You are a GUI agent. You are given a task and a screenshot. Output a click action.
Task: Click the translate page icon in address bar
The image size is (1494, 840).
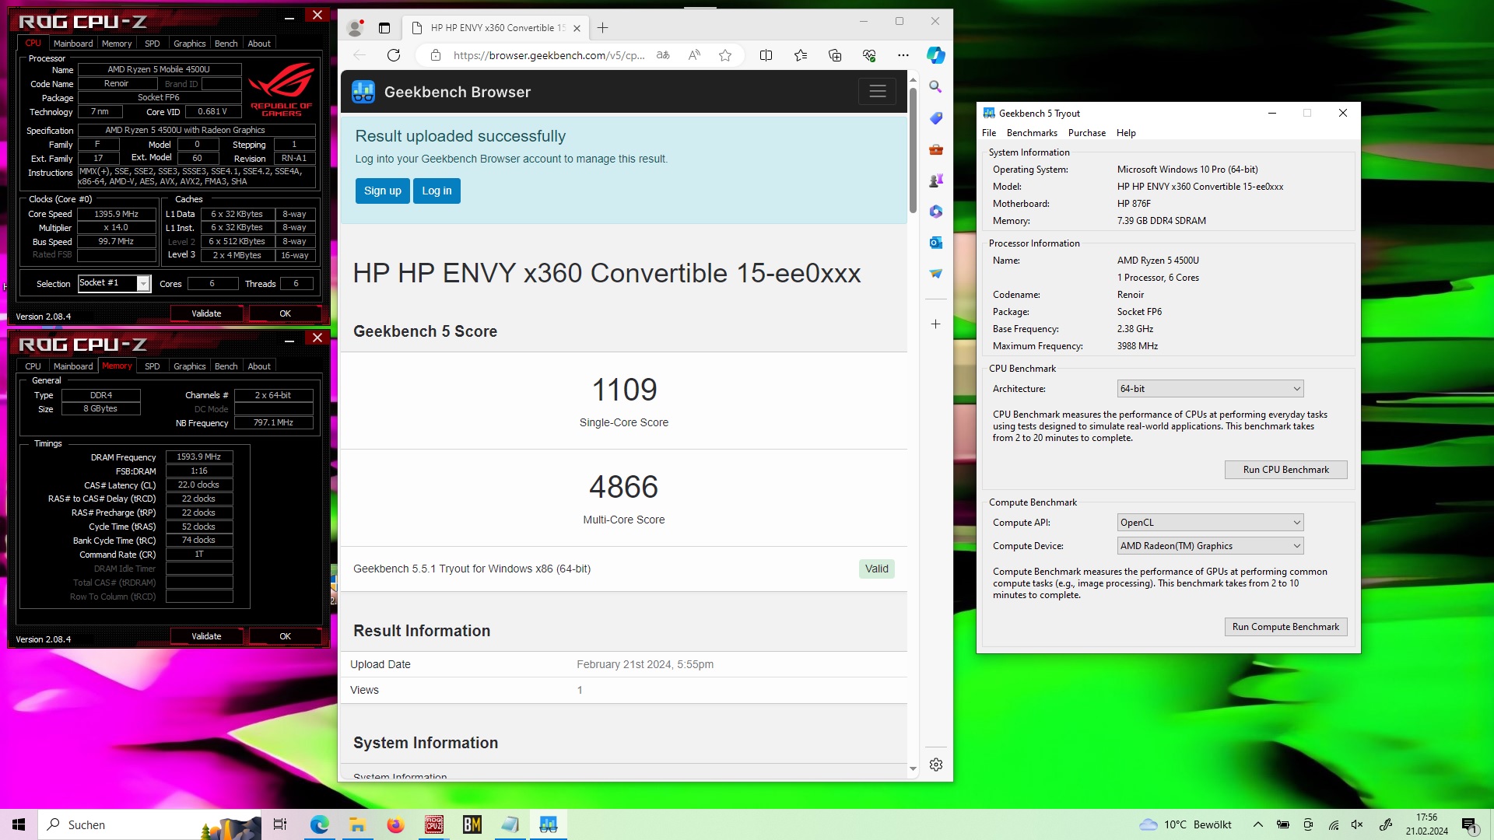663,55
